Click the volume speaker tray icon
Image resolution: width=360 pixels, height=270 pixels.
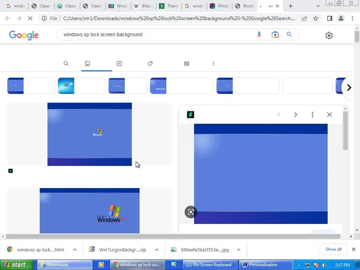324,265
